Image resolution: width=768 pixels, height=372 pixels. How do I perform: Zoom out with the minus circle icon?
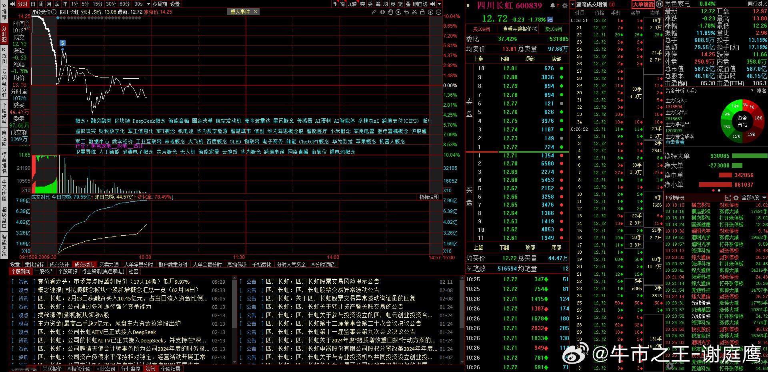(438, 12)
